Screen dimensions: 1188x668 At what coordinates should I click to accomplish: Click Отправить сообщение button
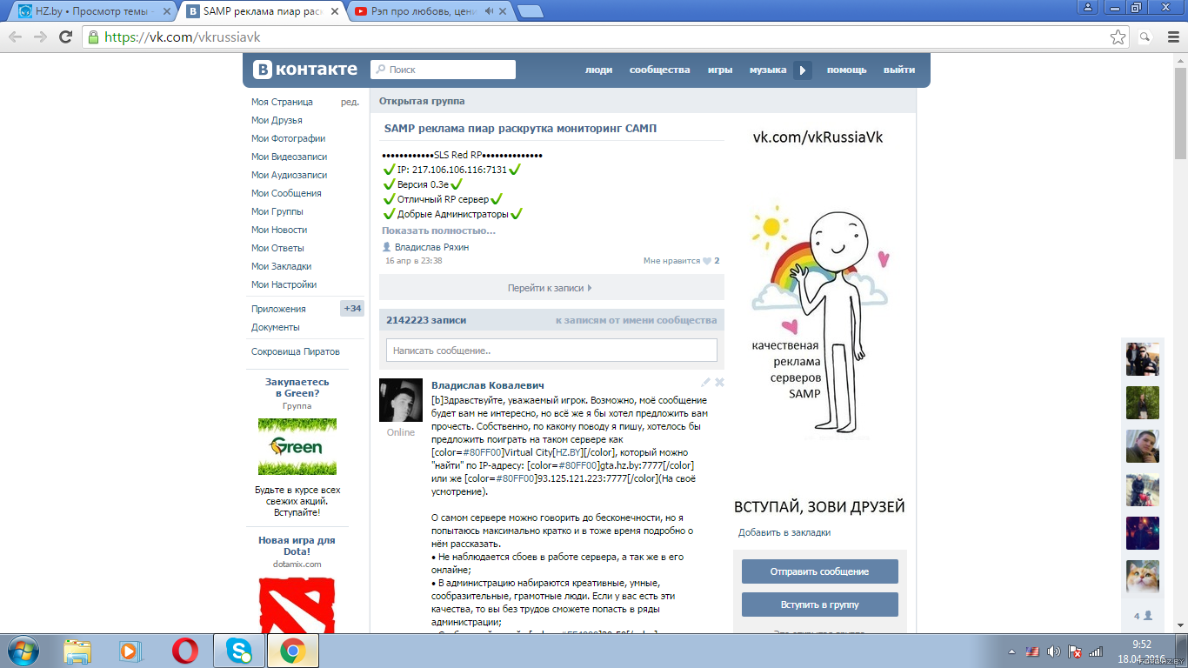coord(819,571)
